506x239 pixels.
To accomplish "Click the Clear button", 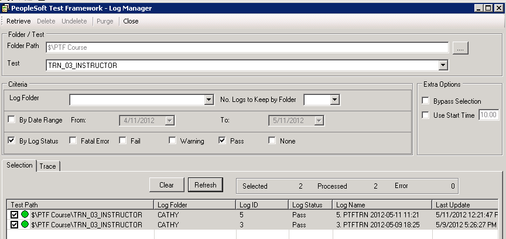I will tap(166, 185).
